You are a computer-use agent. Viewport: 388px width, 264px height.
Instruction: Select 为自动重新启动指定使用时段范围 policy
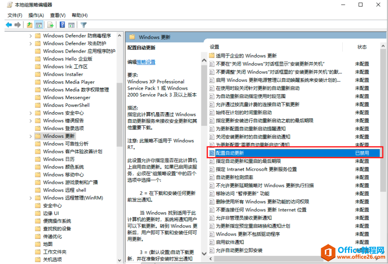click(251, 96)
